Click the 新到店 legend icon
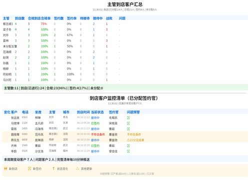Viewport: 250px width, 185px height. tap(5, 168)
